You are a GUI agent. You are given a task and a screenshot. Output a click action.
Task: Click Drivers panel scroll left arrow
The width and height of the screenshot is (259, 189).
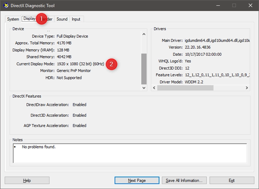pos(154,88)
